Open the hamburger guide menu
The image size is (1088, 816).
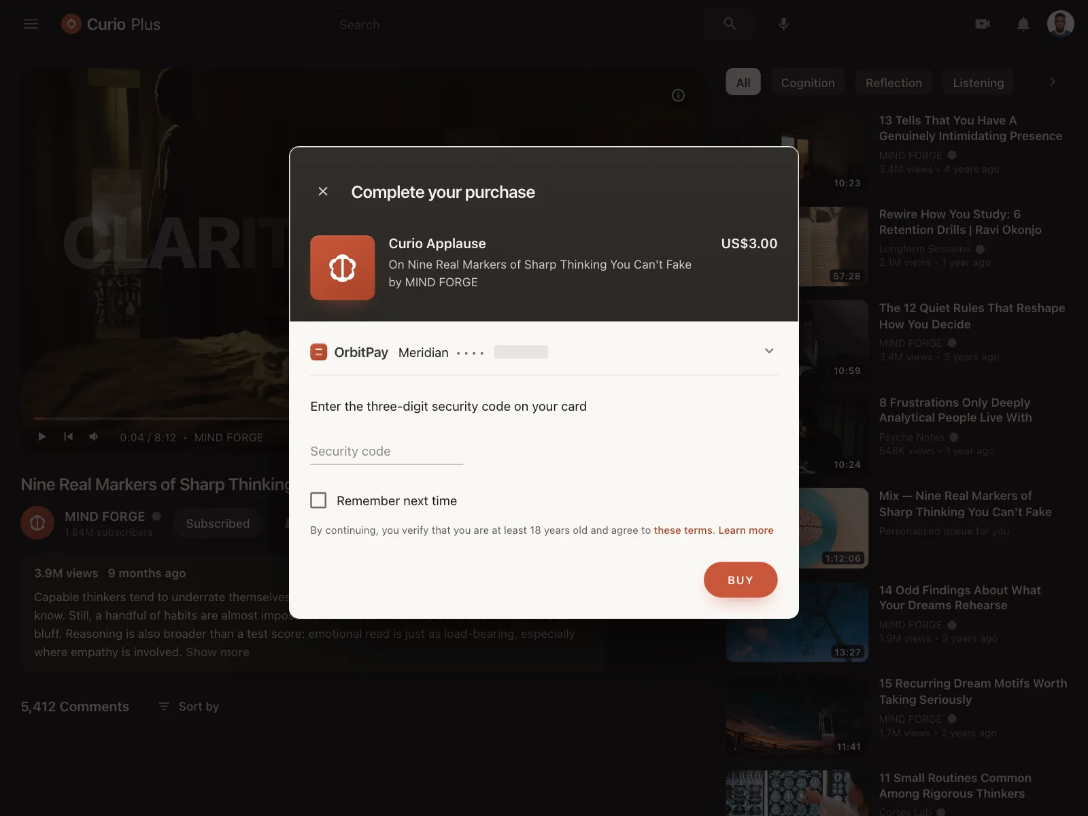tap(31, 24)
